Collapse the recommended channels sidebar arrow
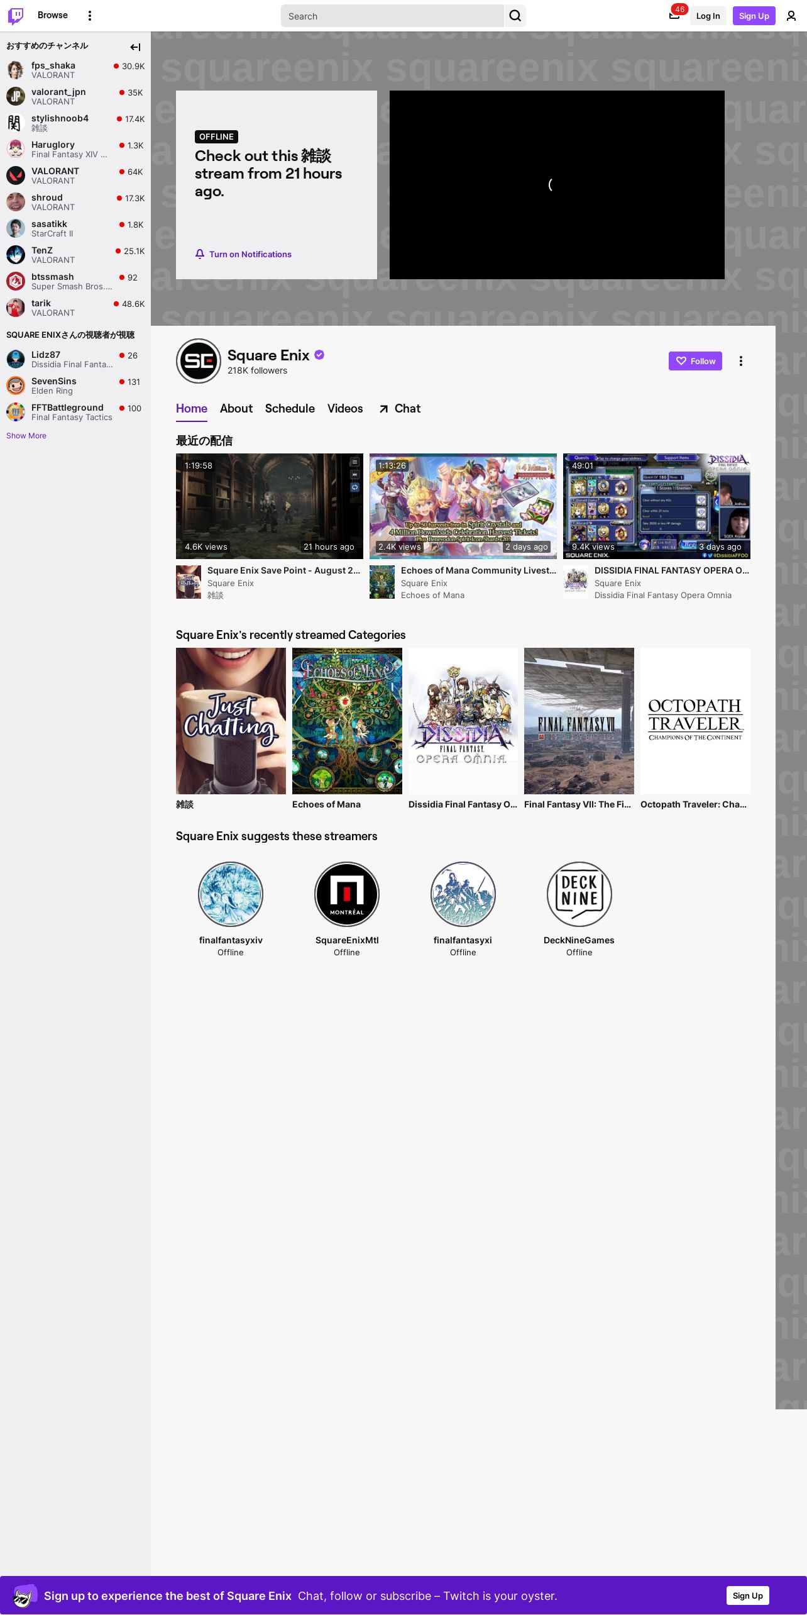The width and height of the screenshot is (807, 1615). [135, 47]
